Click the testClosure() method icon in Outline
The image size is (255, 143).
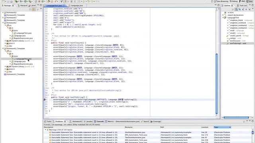click(x=228, y=41)
